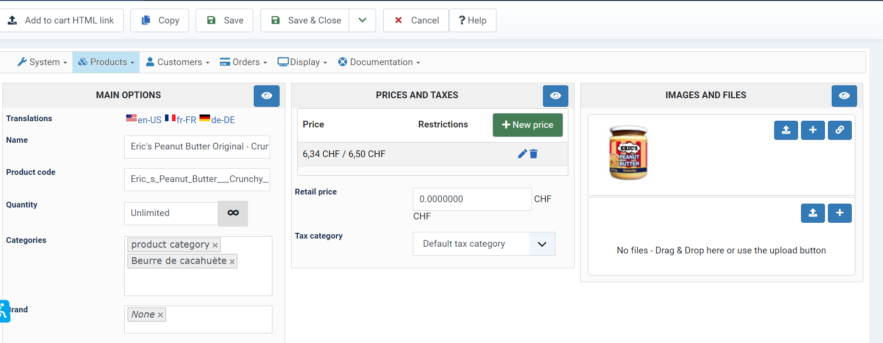This screenshot has height=343, width=883.
Task: Open the Orders menu
Action: point(243,62)
